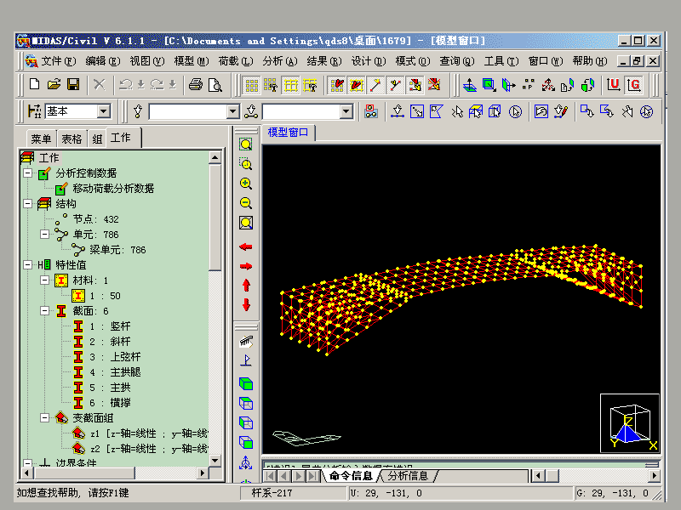681x510 pixels.
Task: Switch to the 组 tab
Action: 97,139
